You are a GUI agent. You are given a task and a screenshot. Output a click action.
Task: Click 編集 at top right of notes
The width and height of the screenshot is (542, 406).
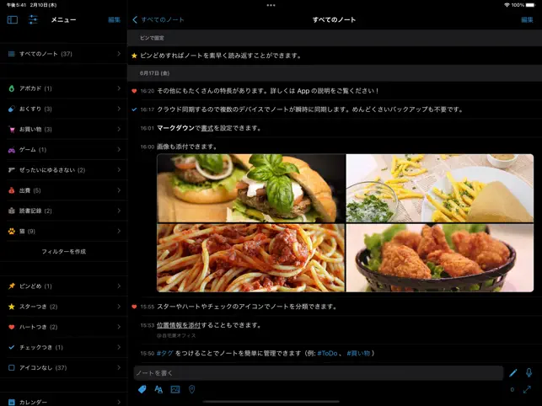tap(527, 19)
